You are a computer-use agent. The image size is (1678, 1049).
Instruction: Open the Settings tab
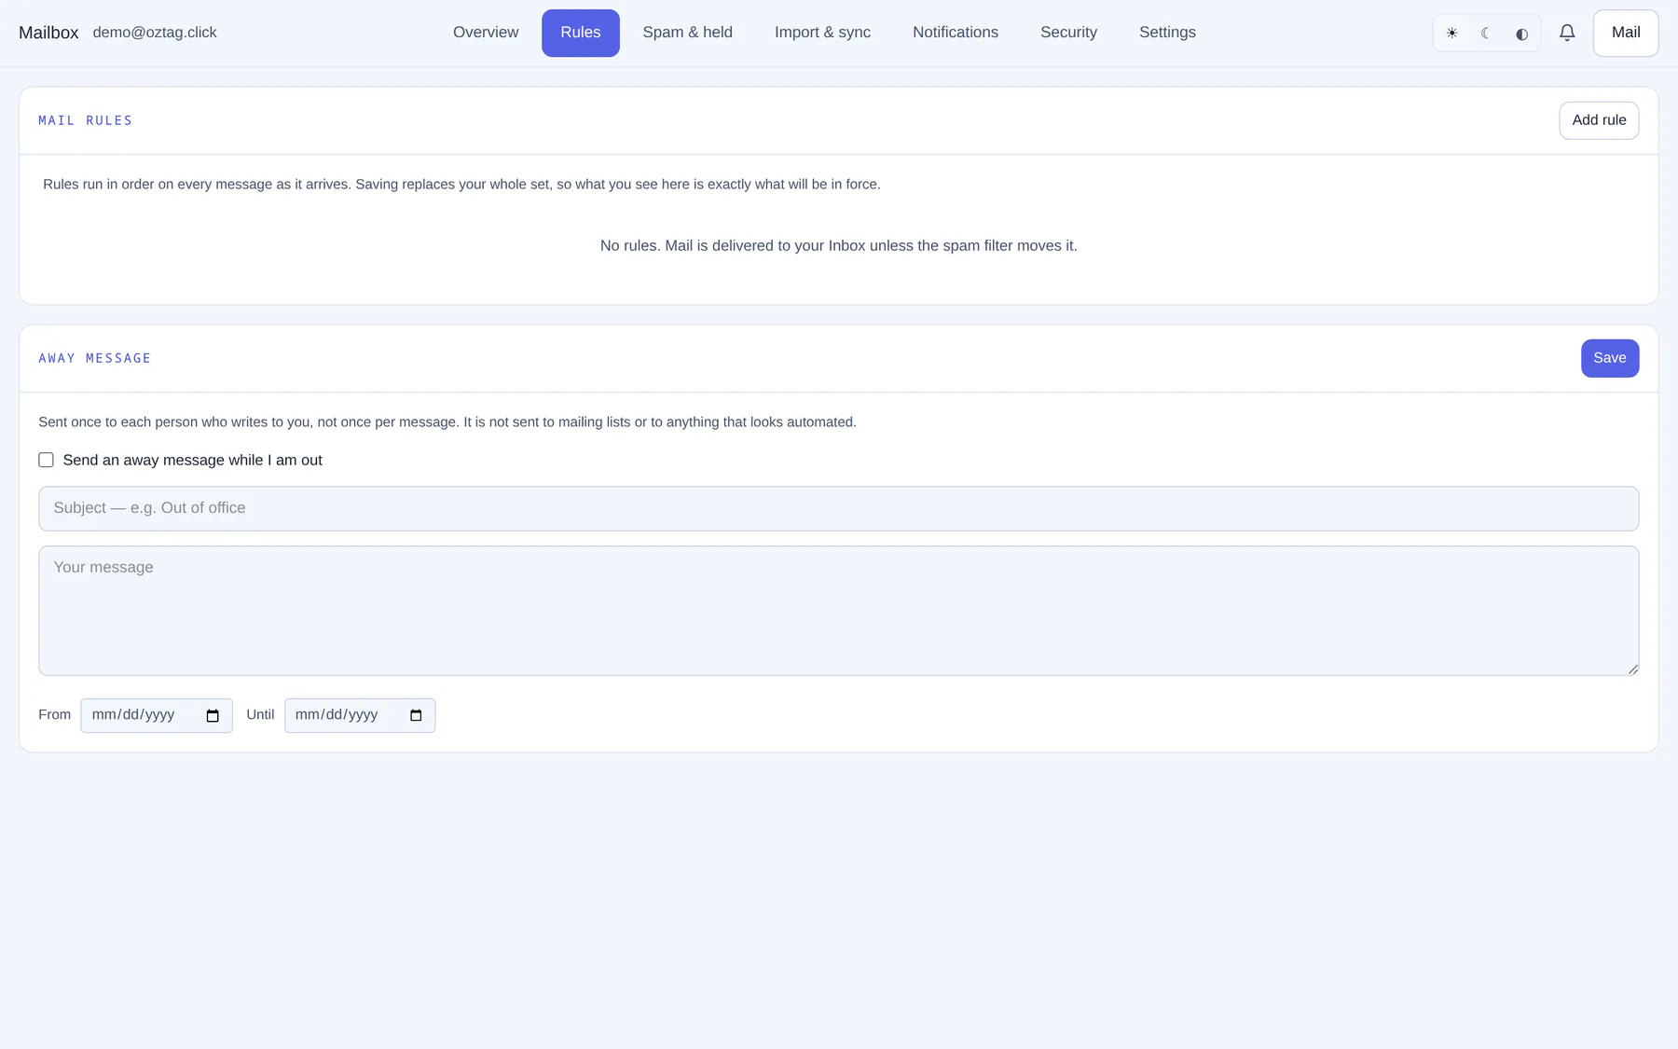[1167, 33]
